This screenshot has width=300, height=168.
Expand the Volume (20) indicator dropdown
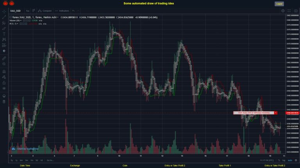tap(21, 21)
